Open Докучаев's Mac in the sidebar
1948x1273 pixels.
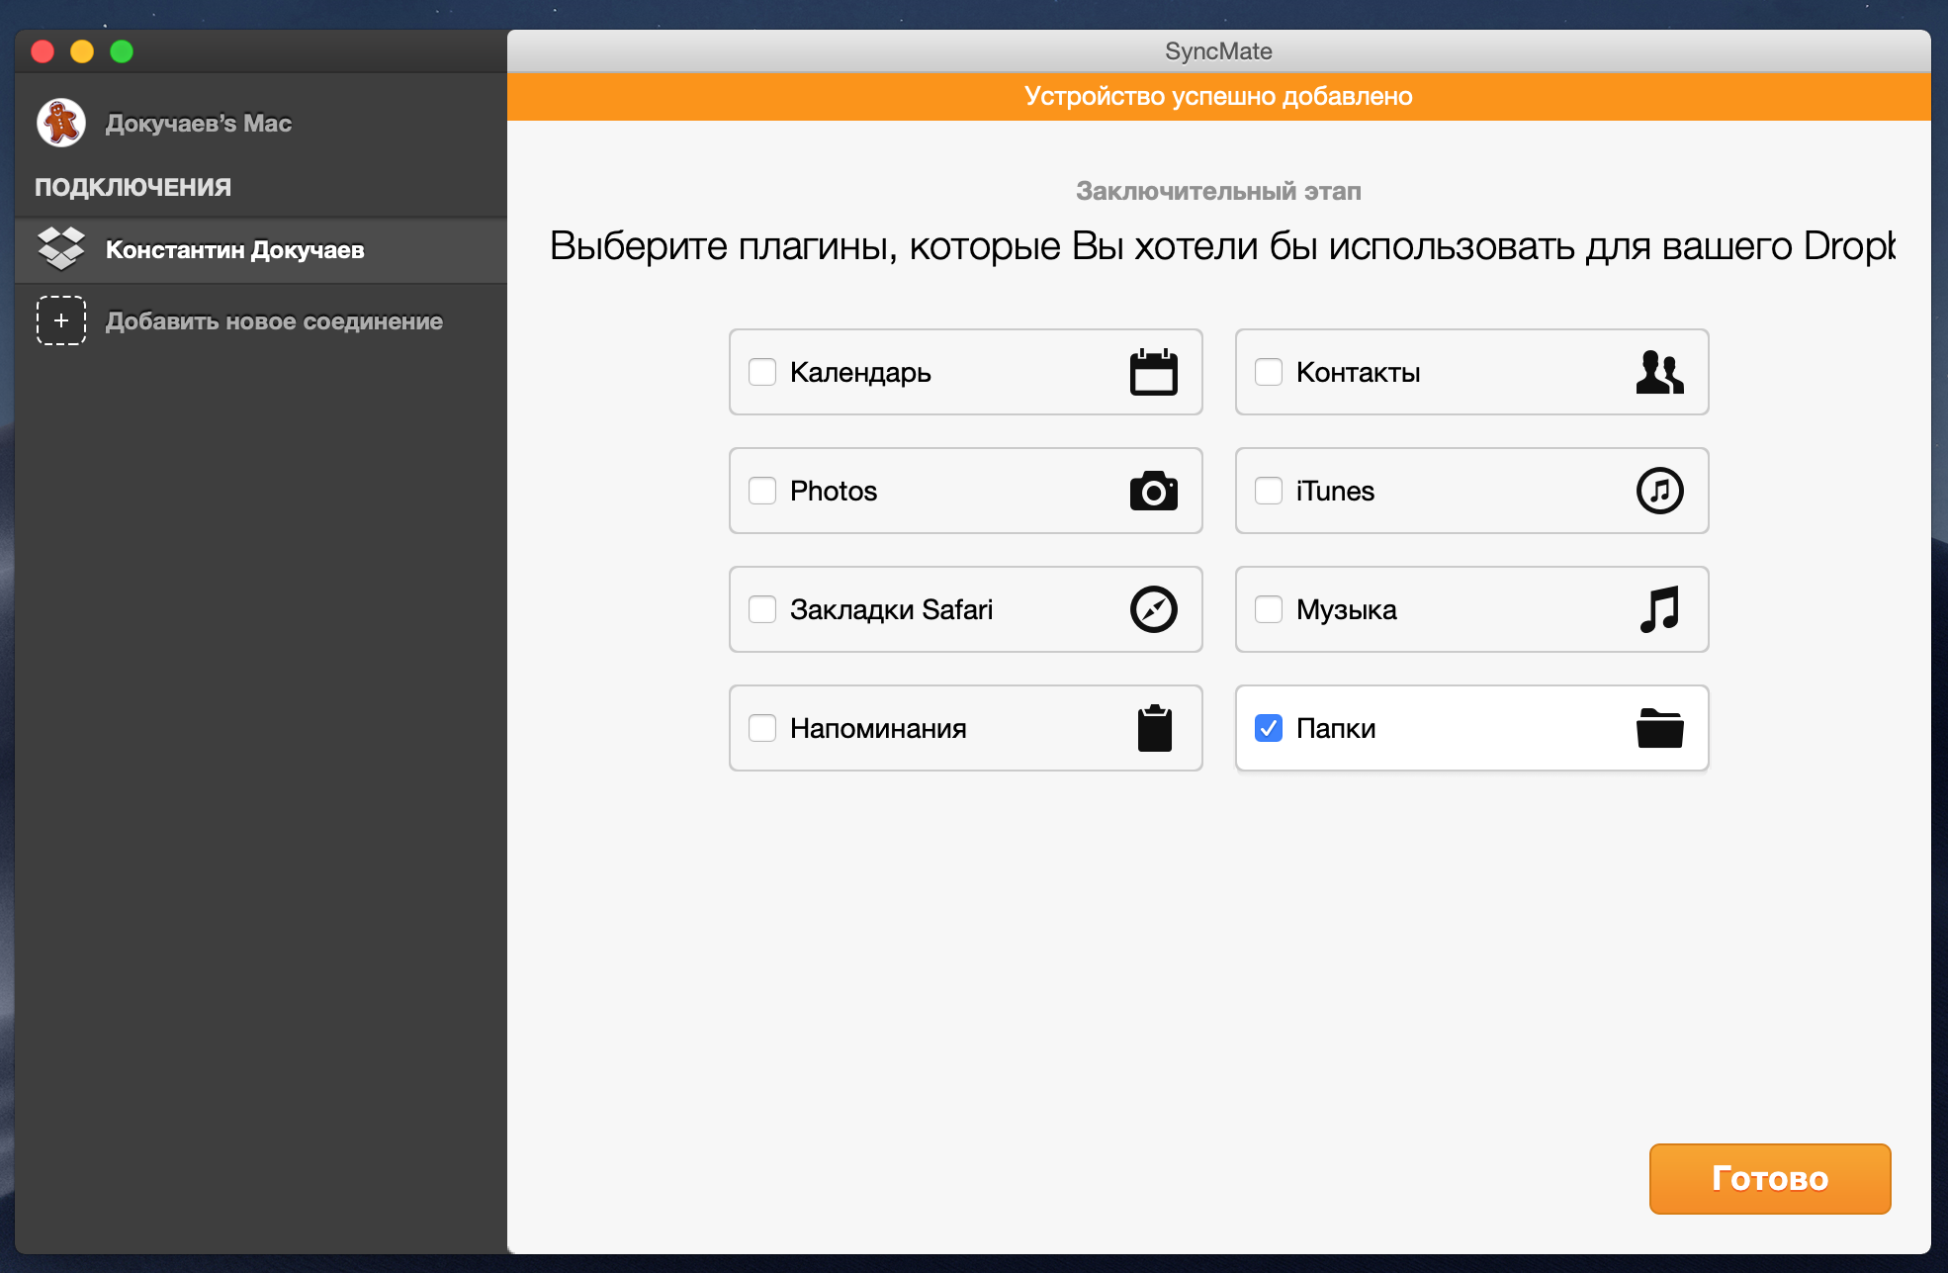(198, 124)
